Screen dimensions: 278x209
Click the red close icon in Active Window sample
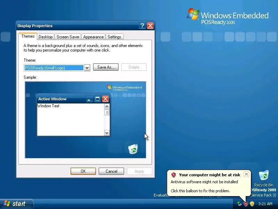click(105, 99)
